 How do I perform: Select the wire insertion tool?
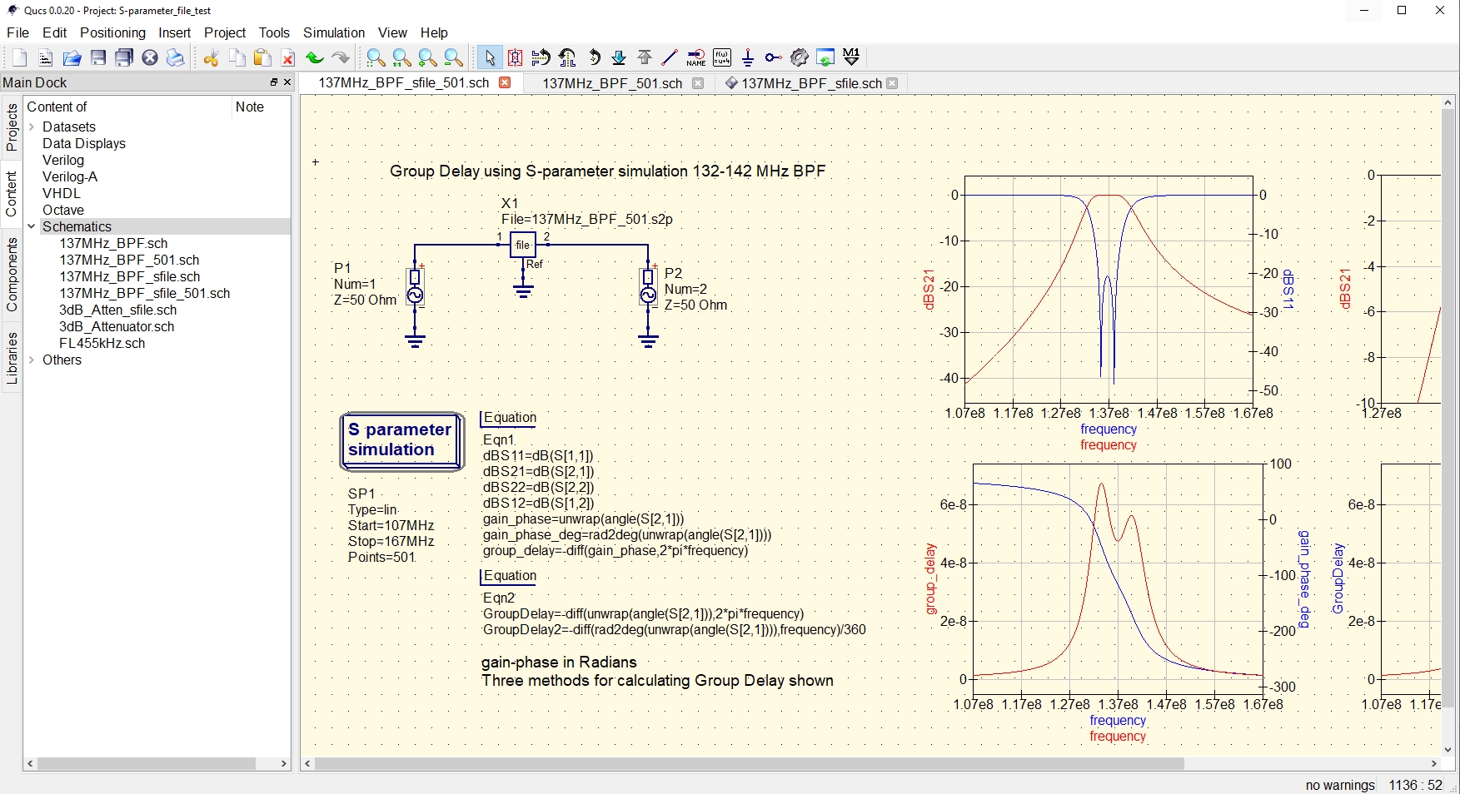pos(669,57)
